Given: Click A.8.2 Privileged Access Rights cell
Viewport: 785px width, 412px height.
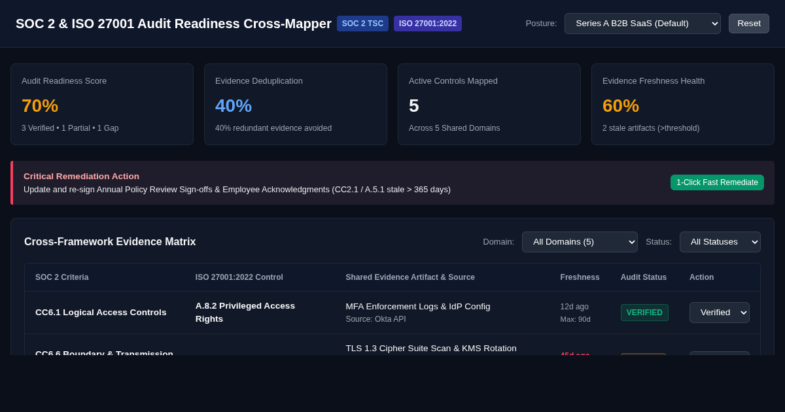Looking at the screenshot, I should pyautogui.click(x=245, y=313).
